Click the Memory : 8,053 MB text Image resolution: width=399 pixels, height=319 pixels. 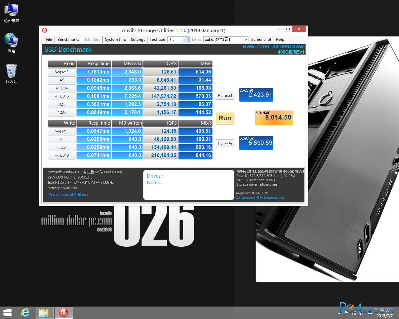click(x=62, y=188)
